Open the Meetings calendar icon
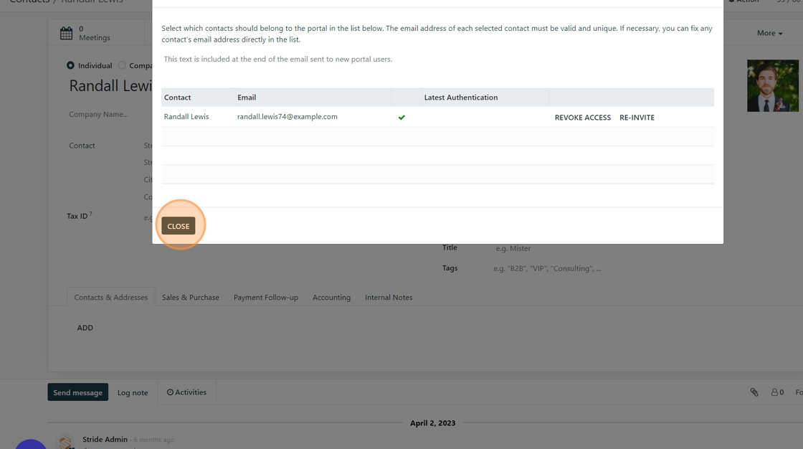This screenshot has width=803, height=449. [66, 33]
